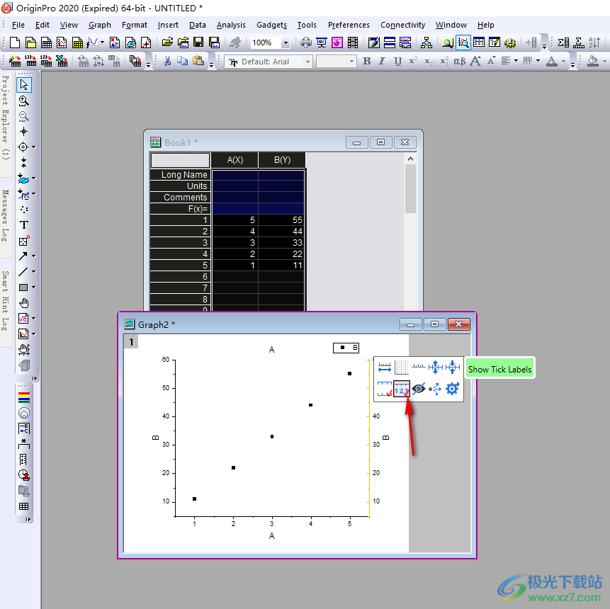Image resolution: width=610 pixels, height=609 pixels.
Task: Toggle the show ticks button in mini toolbar
Action: pos(385,389)
